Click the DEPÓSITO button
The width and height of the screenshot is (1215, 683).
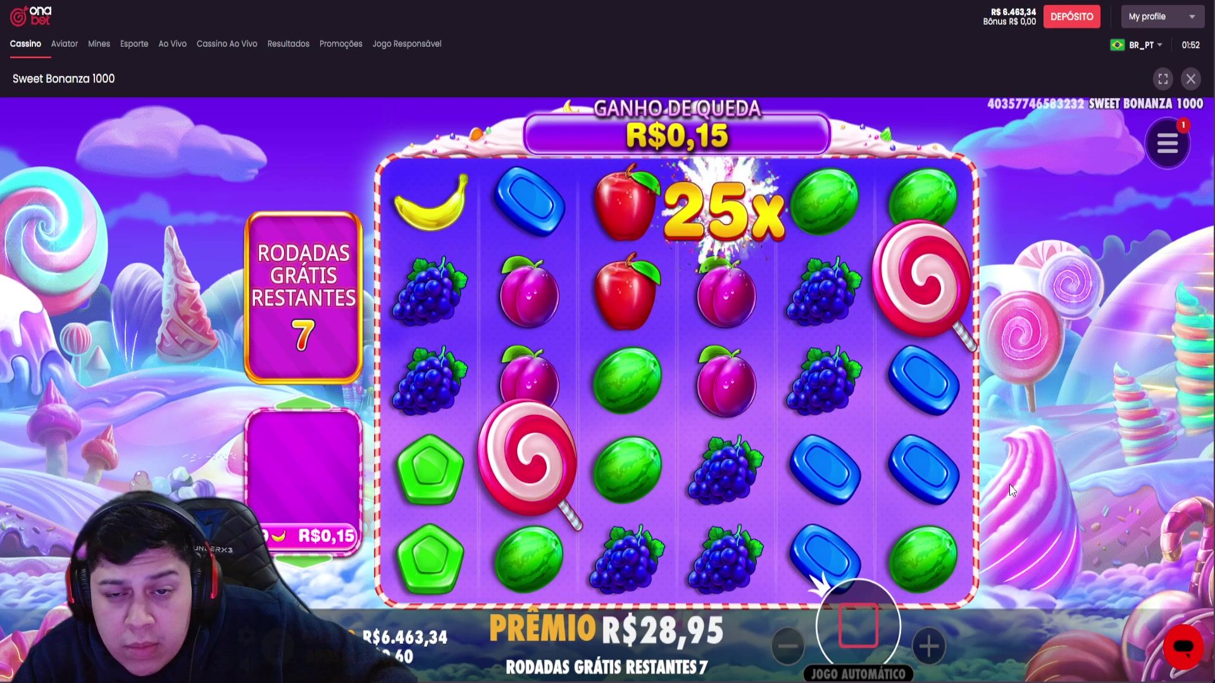(x=1071, y=16)
